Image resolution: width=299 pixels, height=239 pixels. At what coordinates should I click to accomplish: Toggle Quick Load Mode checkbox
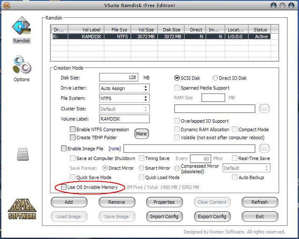[x=141, y=177]
